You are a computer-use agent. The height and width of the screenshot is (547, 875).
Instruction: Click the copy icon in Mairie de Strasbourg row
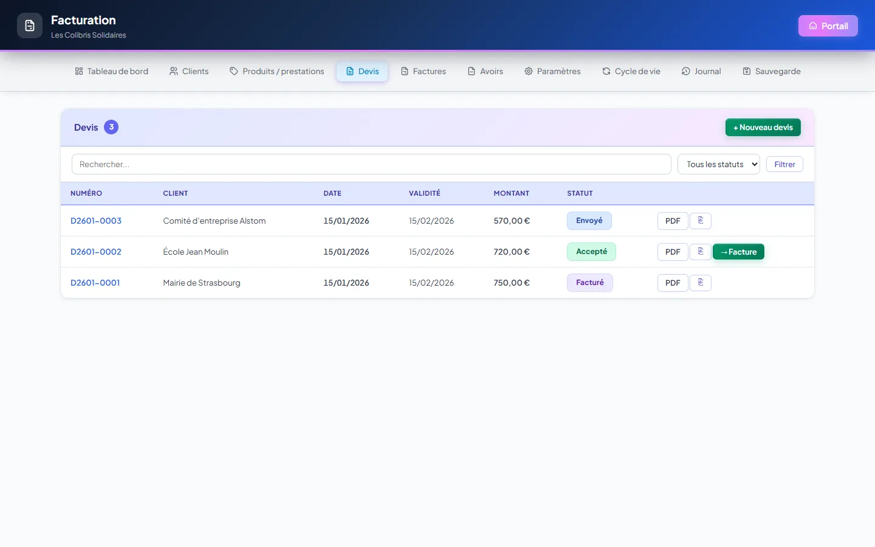(701, 283)
